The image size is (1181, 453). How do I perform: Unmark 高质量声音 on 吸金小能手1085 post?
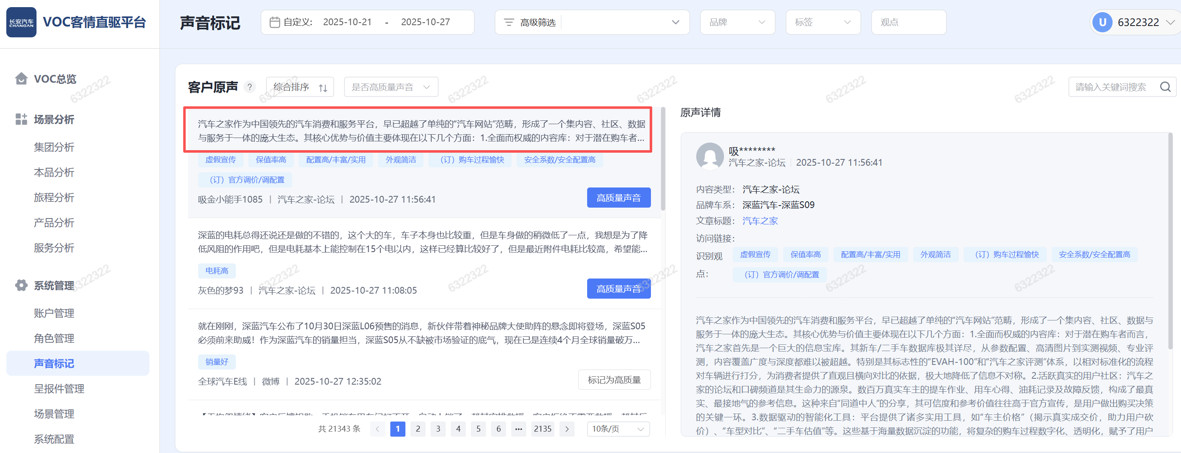(x=618, y=198)
